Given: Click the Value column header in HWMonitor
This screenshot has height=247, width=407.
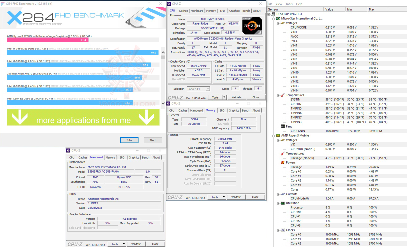Looking at the screenshot, I should pyautogui.click(x=334, y=9).
